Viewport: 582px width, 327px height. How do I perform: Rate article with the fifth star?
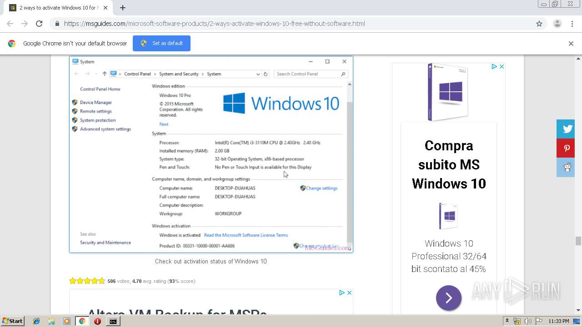coord(101,281)
